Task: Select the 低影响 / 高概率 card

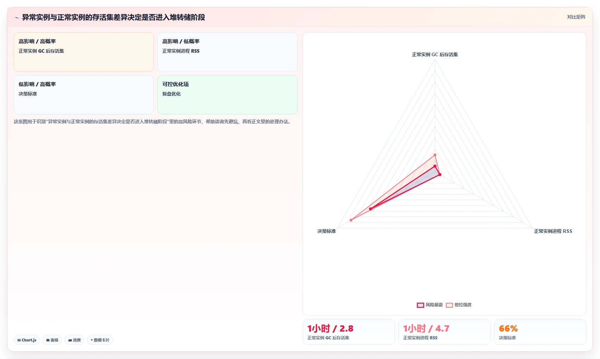Action: (x=84, y=95)
